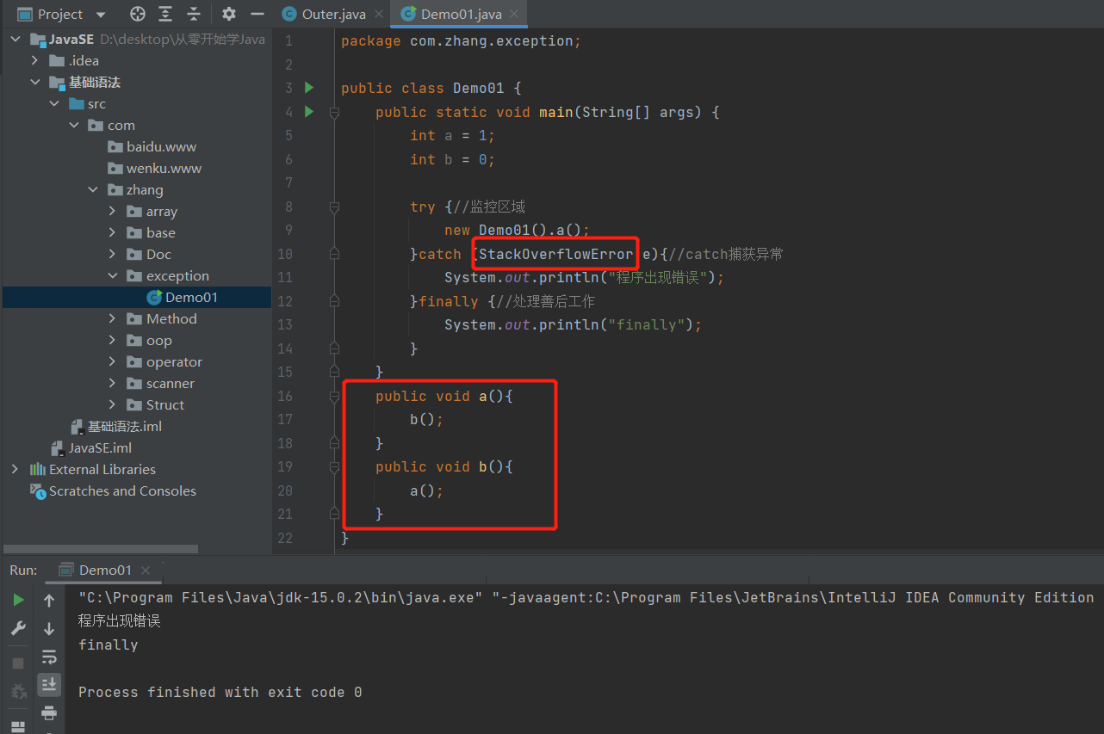Run main method from line 4 gutter
Viewport: 1104px width, 734px height.
coord(309,112)
